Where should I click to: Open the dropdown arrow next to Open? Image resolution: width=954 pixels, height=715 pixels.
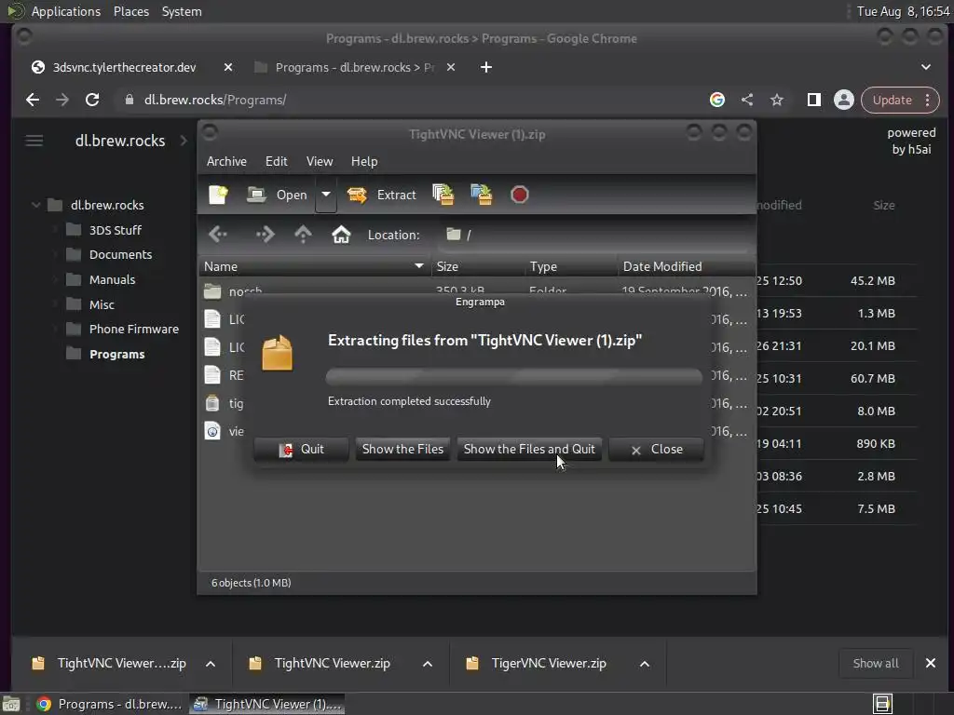tap(326, 195)
